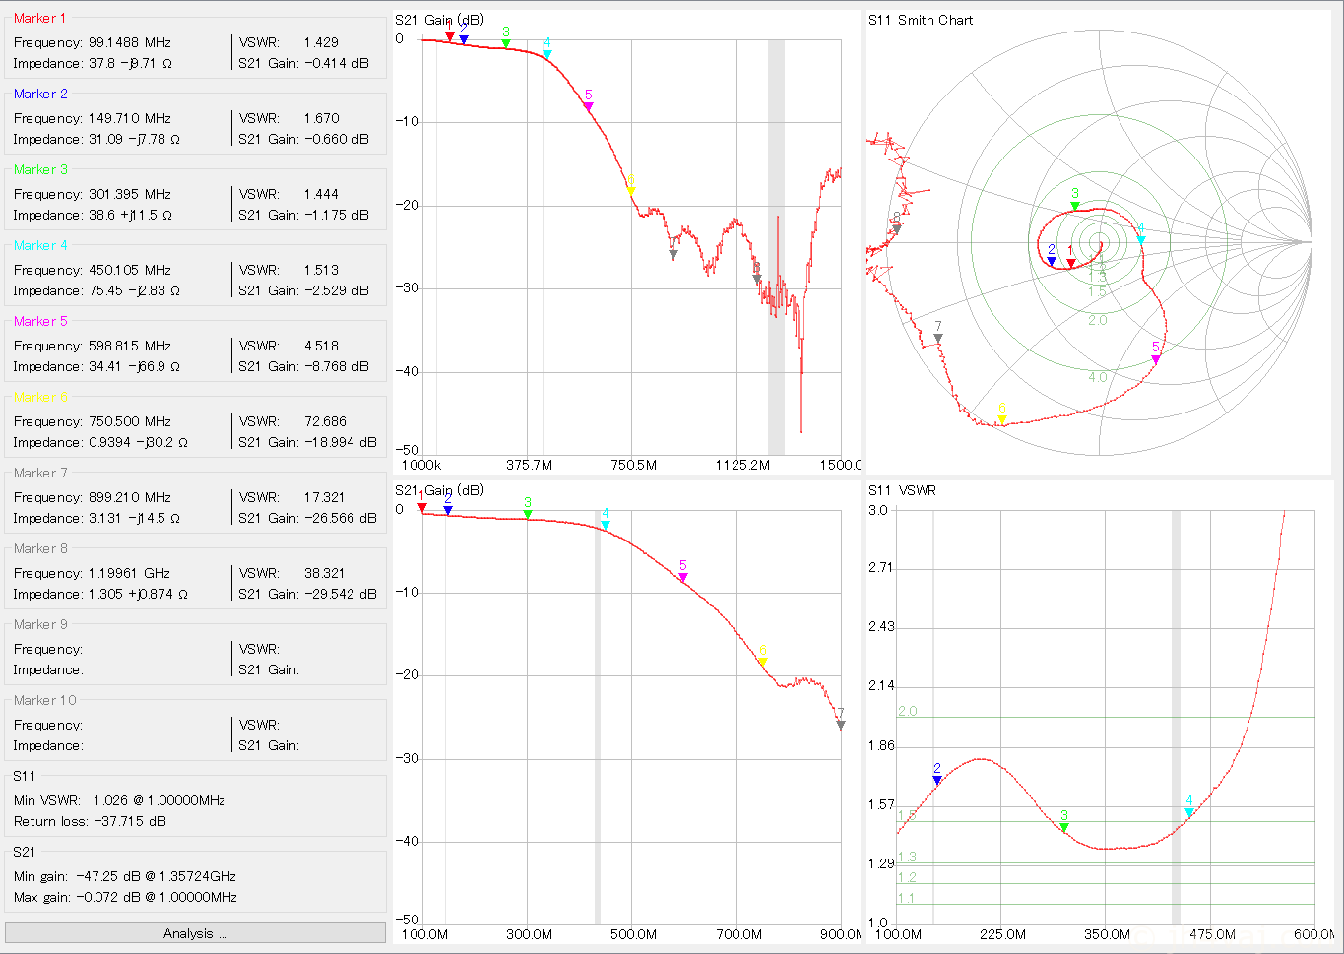Click S21 Gain value -26.566 dB
1344x954 pixels.
pyautogui.click(x=340, y=518)
